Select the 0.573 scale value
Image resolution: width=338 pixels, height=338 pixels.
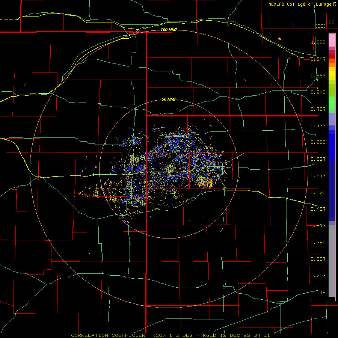pyautogui.click(x=318, y=176)
